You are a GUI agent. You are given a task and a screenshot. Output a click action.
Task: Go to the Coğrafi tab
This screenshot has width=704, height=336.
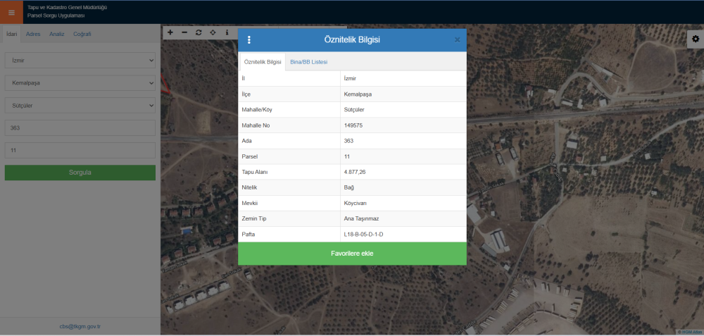(x=82, y=34)
